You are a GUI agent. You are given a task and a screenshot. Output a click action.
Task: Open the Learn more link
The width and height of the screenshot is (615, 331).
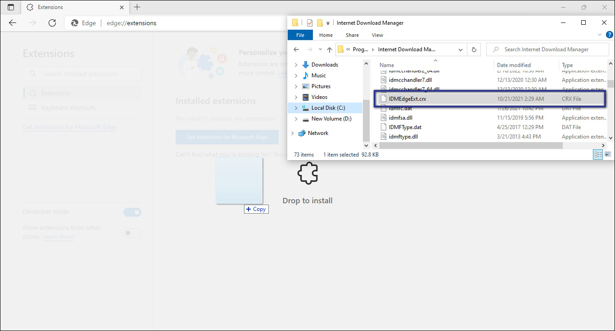tap(58, 237)
